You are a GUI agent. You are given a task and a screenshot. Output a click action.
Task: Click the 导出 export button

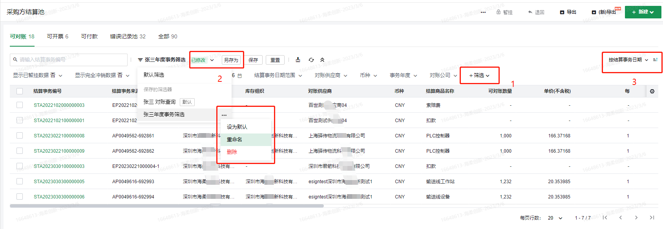(x=568, y=12)
